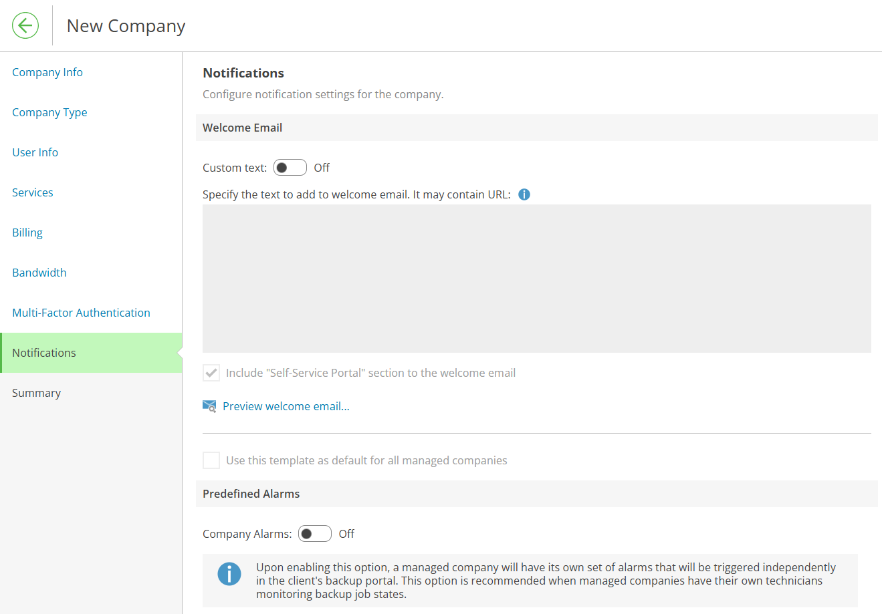The image size is (882, 614).
Task: Open the Company Type step
Action: click(49, 112)
